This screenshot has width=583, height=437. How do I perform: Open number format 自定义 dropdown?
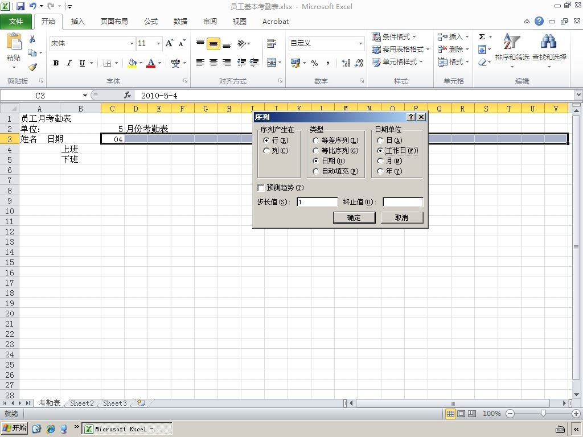360,43
